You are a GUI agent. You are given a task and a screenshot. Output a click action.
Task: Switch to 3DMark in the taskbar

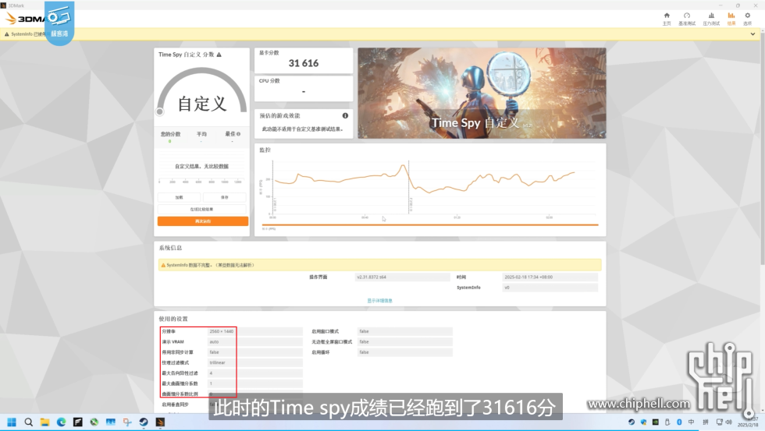pos(160,422)
